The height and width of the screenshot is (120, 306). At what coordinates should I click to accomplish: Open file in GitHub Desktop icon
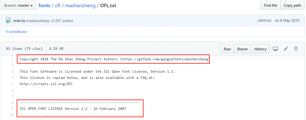[x=276, y=49]
